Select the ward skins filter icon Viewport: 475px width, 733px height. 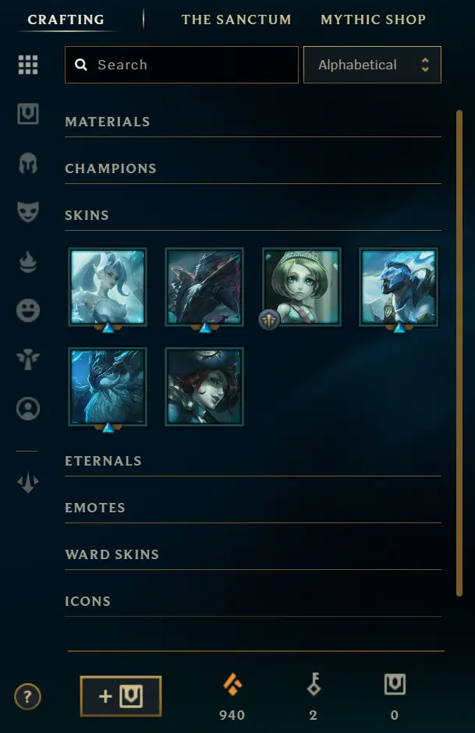tap(28, 359)
